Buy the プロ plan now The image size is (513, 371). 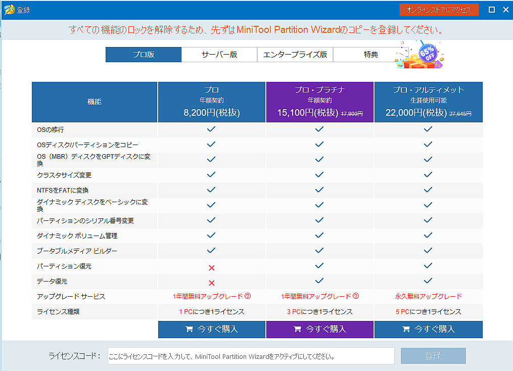(211, 329)
